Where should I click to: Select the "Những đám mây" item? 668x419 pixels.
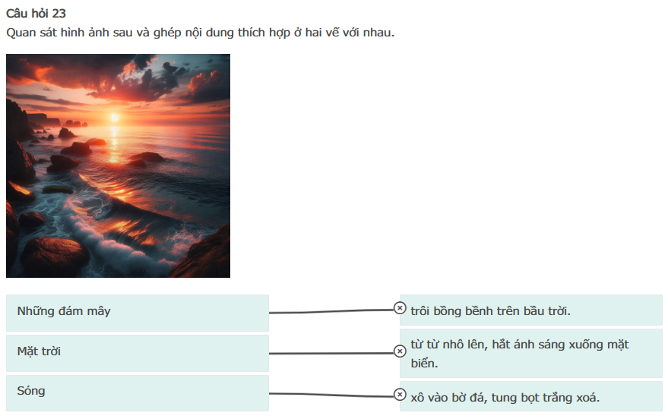coord(137,312)
